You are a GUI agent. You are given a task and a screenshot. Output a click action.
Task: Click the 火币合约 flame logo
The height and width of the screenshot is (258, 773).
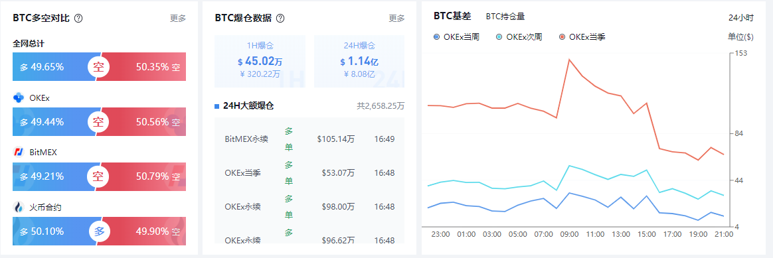19,208
